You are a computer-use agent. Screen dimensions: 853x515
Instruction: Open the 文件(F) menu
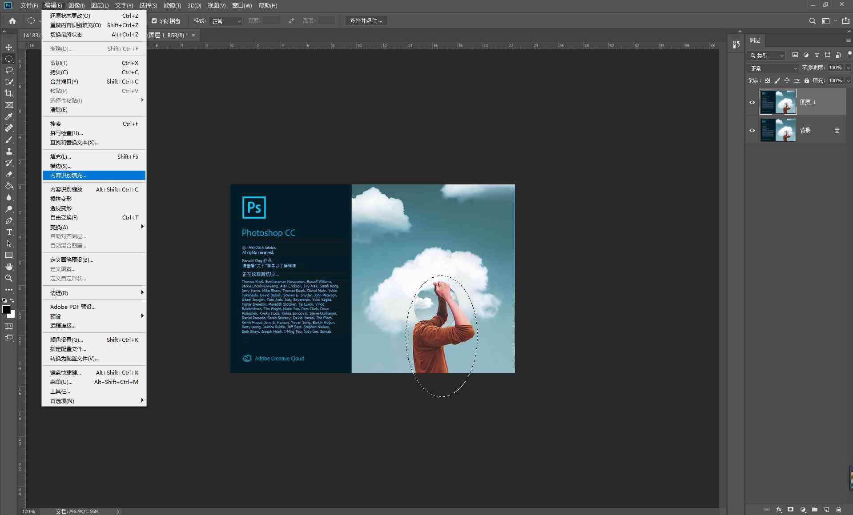(29, 5)
